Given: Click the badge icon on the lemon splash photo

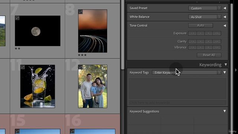Looking at the screenshot, I should point(23,67).
